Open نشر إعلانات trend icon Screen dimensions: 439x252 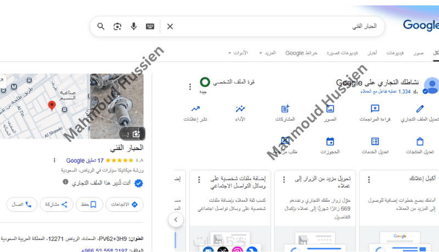(x=195, y=108)
